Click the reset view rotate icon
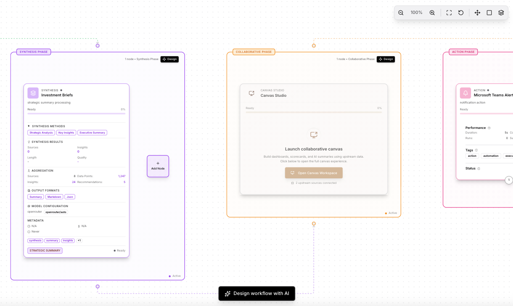 461,13
